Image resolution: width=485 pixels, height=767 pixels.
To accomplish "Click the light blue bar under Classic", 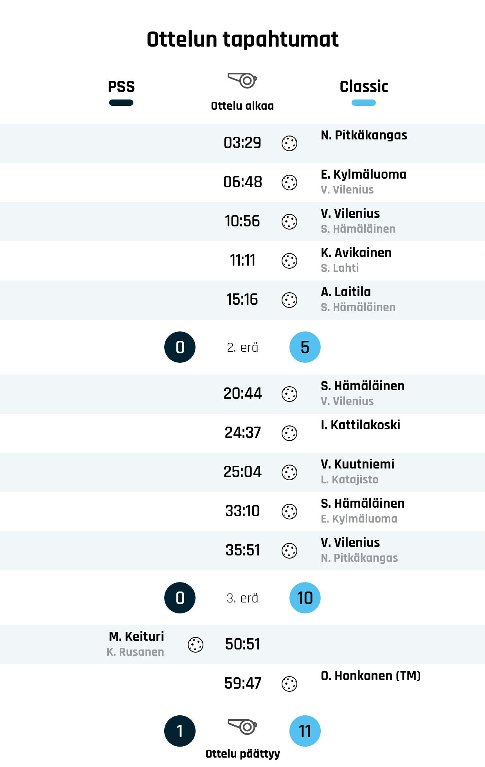I will pyautogui.click(x=364, y=103).
